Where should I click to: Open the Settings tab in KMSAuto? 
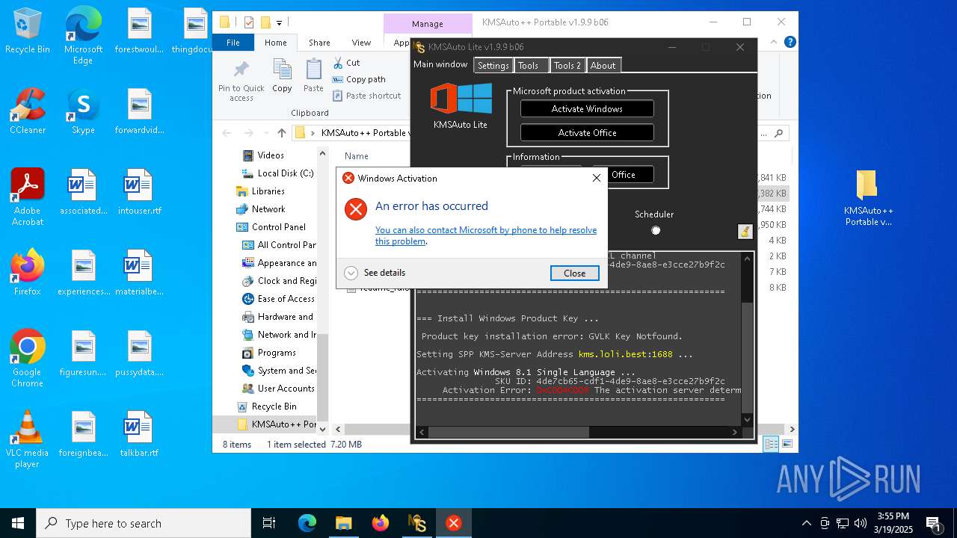click(x=493, y=66)
